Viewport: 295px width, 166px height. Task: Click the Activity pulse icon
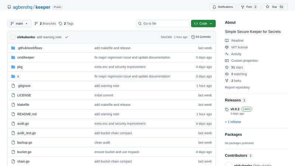click(227, 54)
